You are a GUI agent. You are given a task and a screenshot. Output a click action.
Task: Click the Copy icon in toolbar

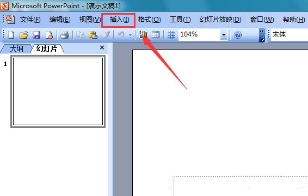(x=80, y=35)
